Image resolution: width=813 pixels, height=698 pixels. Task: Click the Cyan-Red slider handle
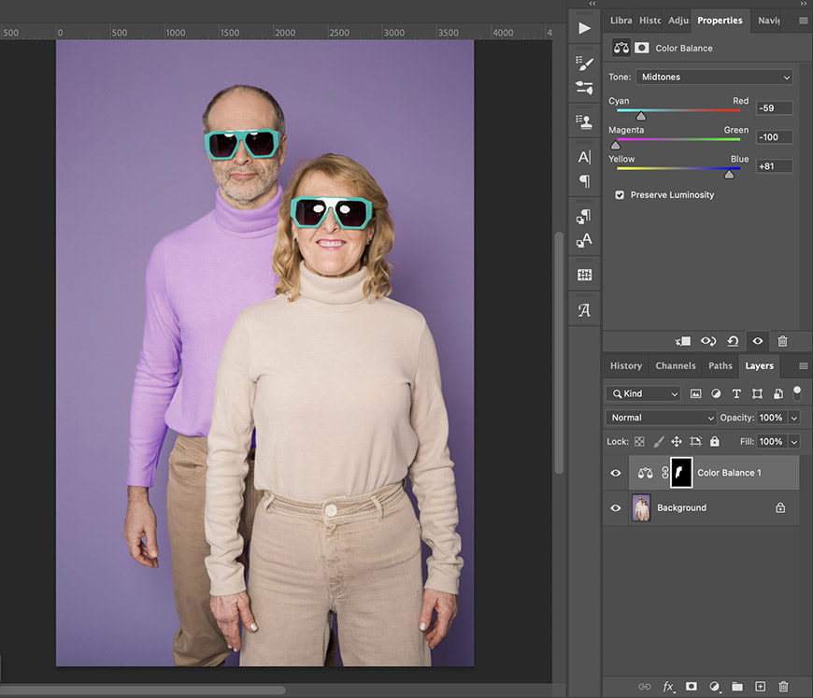click(641, 116)
